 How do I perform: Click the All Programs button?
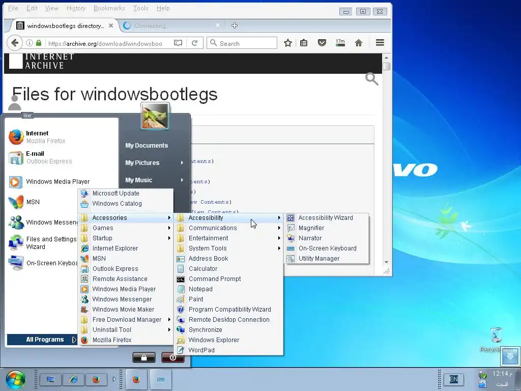pos(42,340)
